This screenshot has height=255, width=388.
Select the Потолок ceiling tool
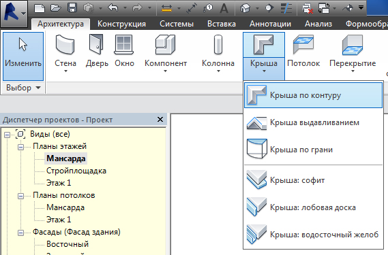pos(303,50)
